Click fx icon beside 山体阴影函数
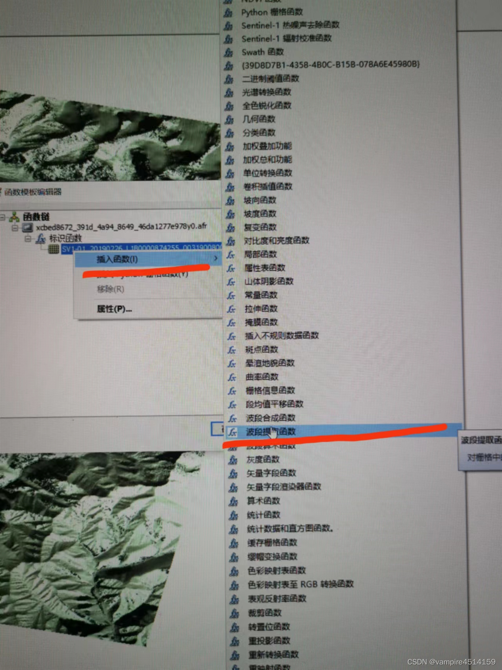Screen dimensions: 502x670 click(x=231, y=282)
